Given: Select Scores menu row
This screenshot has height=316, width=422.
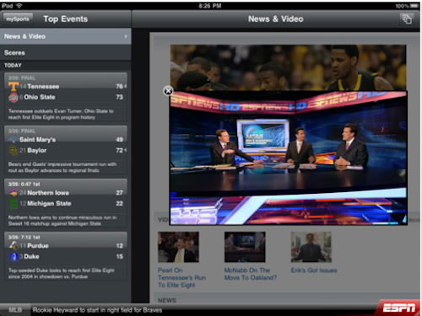Looking at the screenshot, I should pyautogui.click(x=66, y=52).
